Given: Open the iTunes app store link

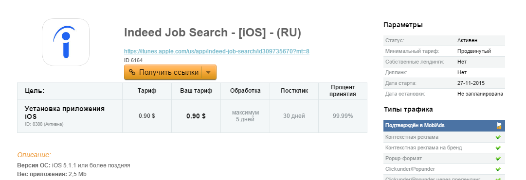Looking at the screenshot, I should click(217, 51).
